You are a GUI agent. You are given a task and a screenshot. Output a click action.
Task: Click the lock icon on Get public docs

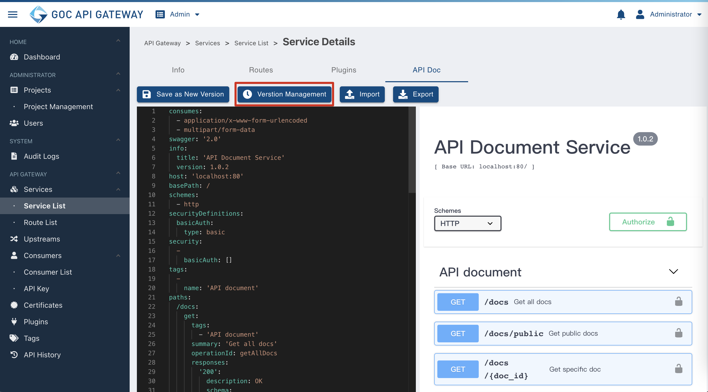[679, 333]
